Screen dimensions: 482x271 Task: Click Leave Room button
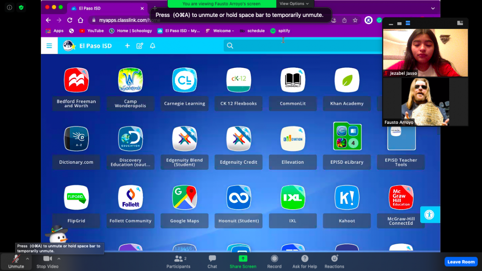click(461, 262)
